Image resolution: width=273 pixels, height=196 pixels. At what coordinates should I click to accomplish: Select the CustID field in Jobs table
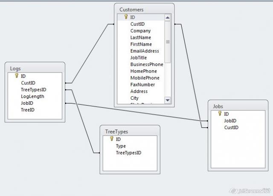238,127
